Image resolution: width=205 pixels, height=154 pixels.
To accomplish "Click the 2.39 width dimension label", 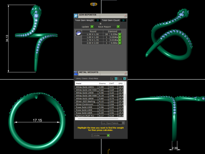I will [175, 148].
